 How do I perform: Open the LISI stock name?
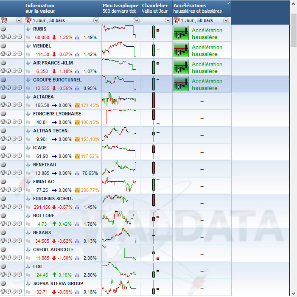[37, 266]
